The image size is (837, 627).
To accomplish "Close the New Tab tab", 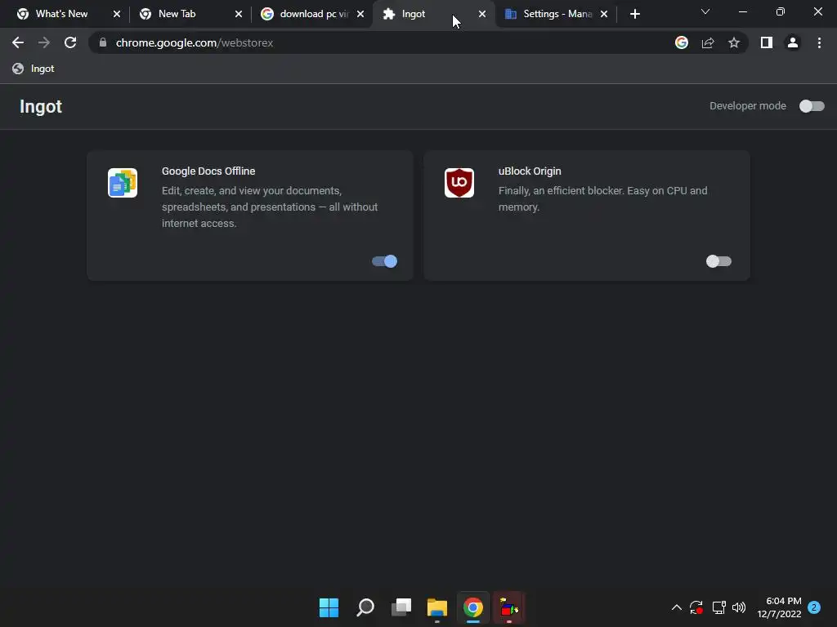I will click(239, 14).
